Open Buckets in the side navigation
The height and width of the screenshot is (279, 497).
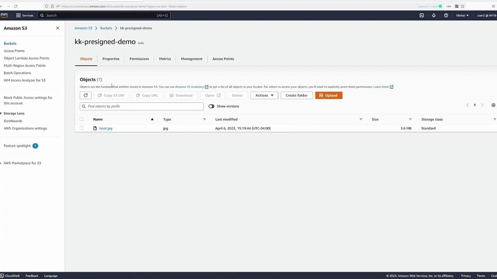click(x=10, y=43)
